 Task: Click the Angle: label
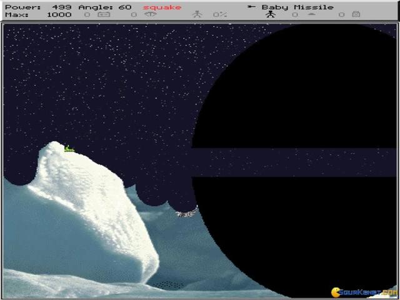(x=96, y=7)
